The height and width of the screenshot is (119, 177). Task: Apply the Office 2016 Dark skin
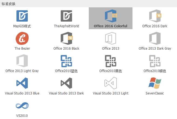[x=155, y=16]
